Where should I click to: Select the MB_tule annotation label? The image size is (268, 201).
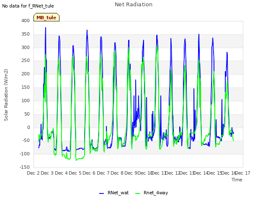pyautogui.click(x=46, y=17)
